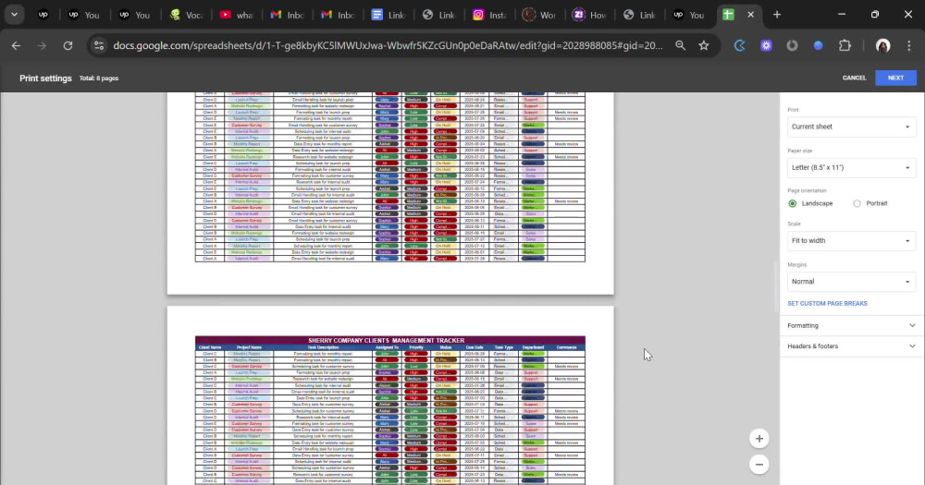Click 'SHERRY COMPANY CLIENTS MANAGEMENT TRACKER' title
The width and height of the screenshot is (925, 485).
[x=387, y=340]
